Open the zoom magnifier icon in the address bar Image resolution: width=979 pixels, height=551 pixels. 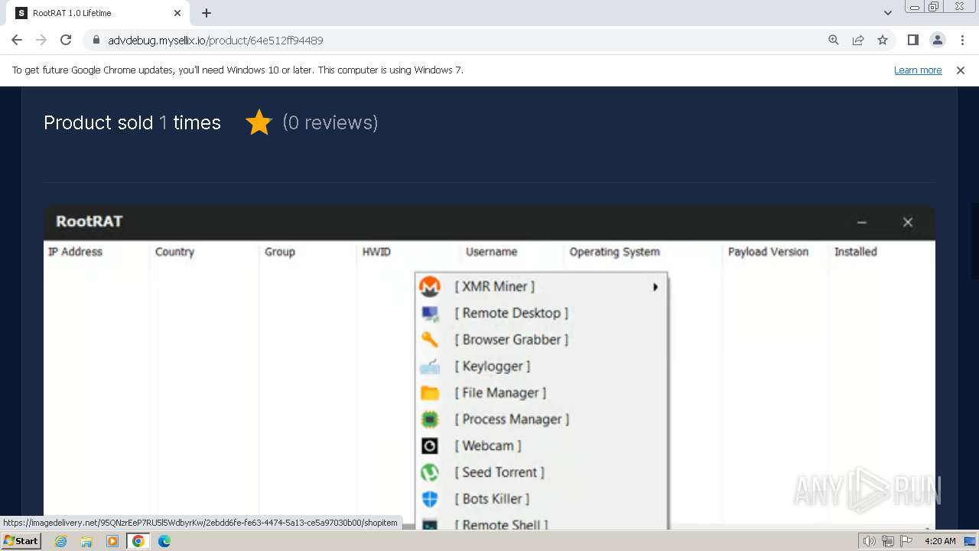[x=834, y=40]
